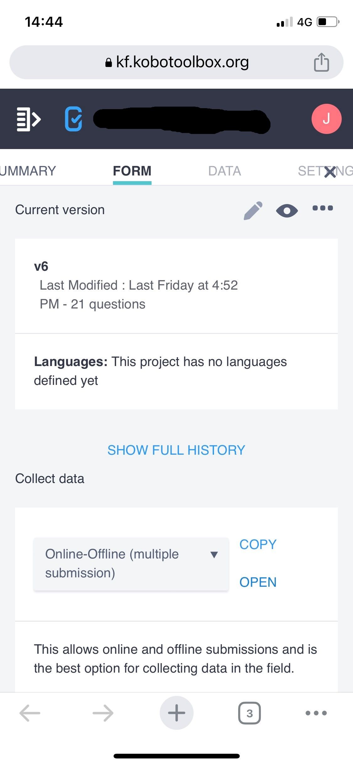The image size is (353, 766).
Task: Click SHOW FULL HISTORY link
Action: 176,450
